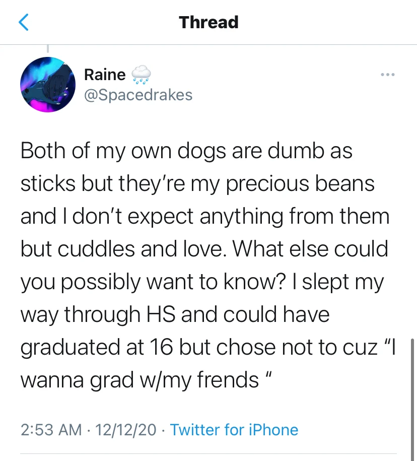Click the divider line below the timestamp
The image size is (417, 461).
click(208, 453)
